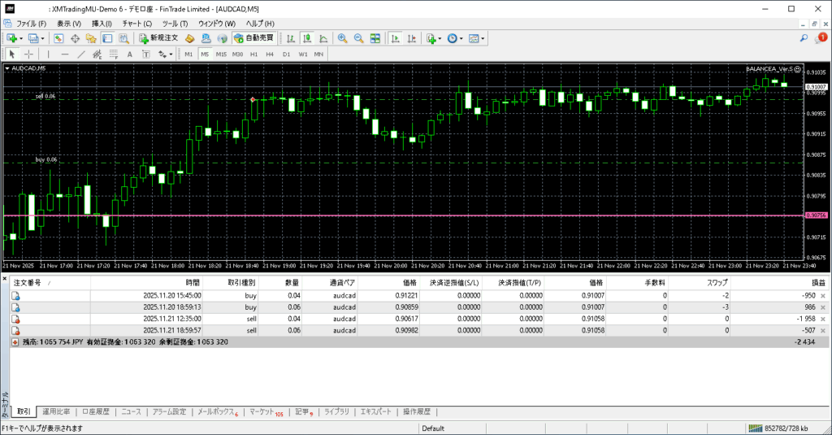Screen dimensions: 832x435
Task: Zoom in on the chart
Action: tap(343, 38)
